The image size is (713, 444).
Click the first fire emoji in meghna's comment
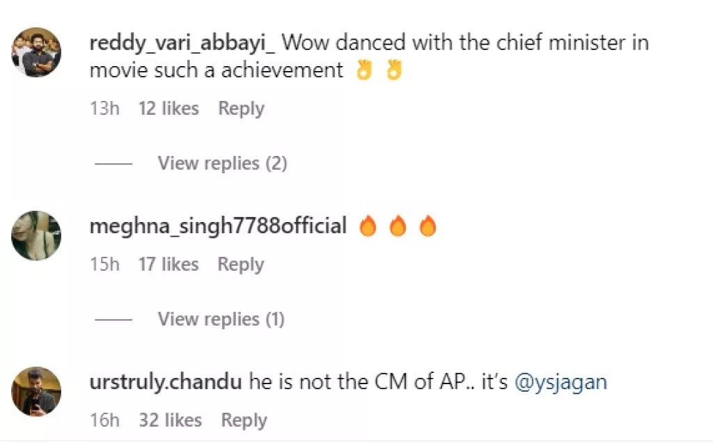pyautogui.click(x=368, y=225)
